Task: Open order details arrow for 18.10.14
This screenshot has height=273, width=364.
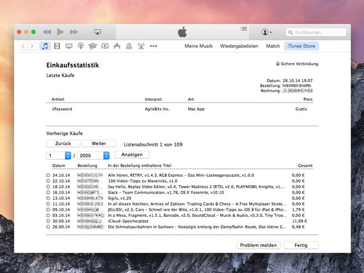Action: click(x=48, y=187)
